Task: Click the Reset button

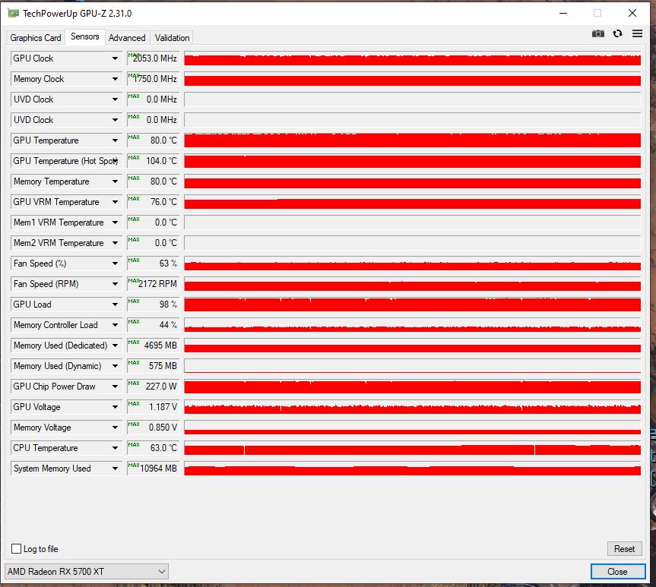Action: (x=624, y=548)
